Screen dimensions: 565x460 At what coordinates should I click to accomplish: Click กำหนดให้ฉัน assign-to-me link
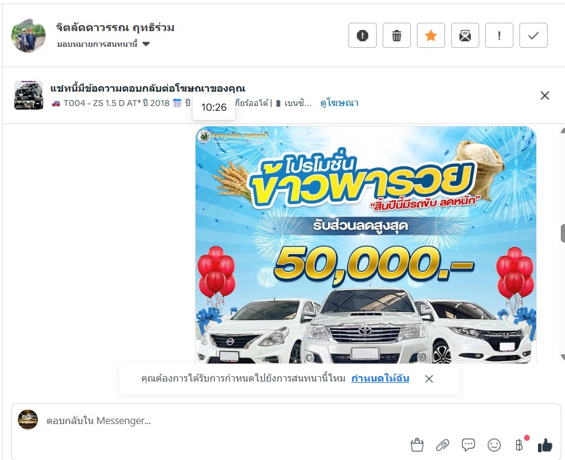(x=380, y=379)
